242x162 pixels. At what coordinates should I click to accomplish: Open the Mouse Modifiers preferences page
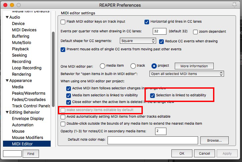[x=28, y=138]
